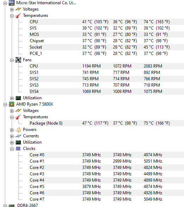184x207 pixels.
Task: Click the Fans fan icon
Action: [18, 60]
